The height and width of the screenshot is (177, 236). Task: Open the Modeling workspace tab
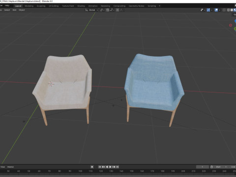pos(29,6)
